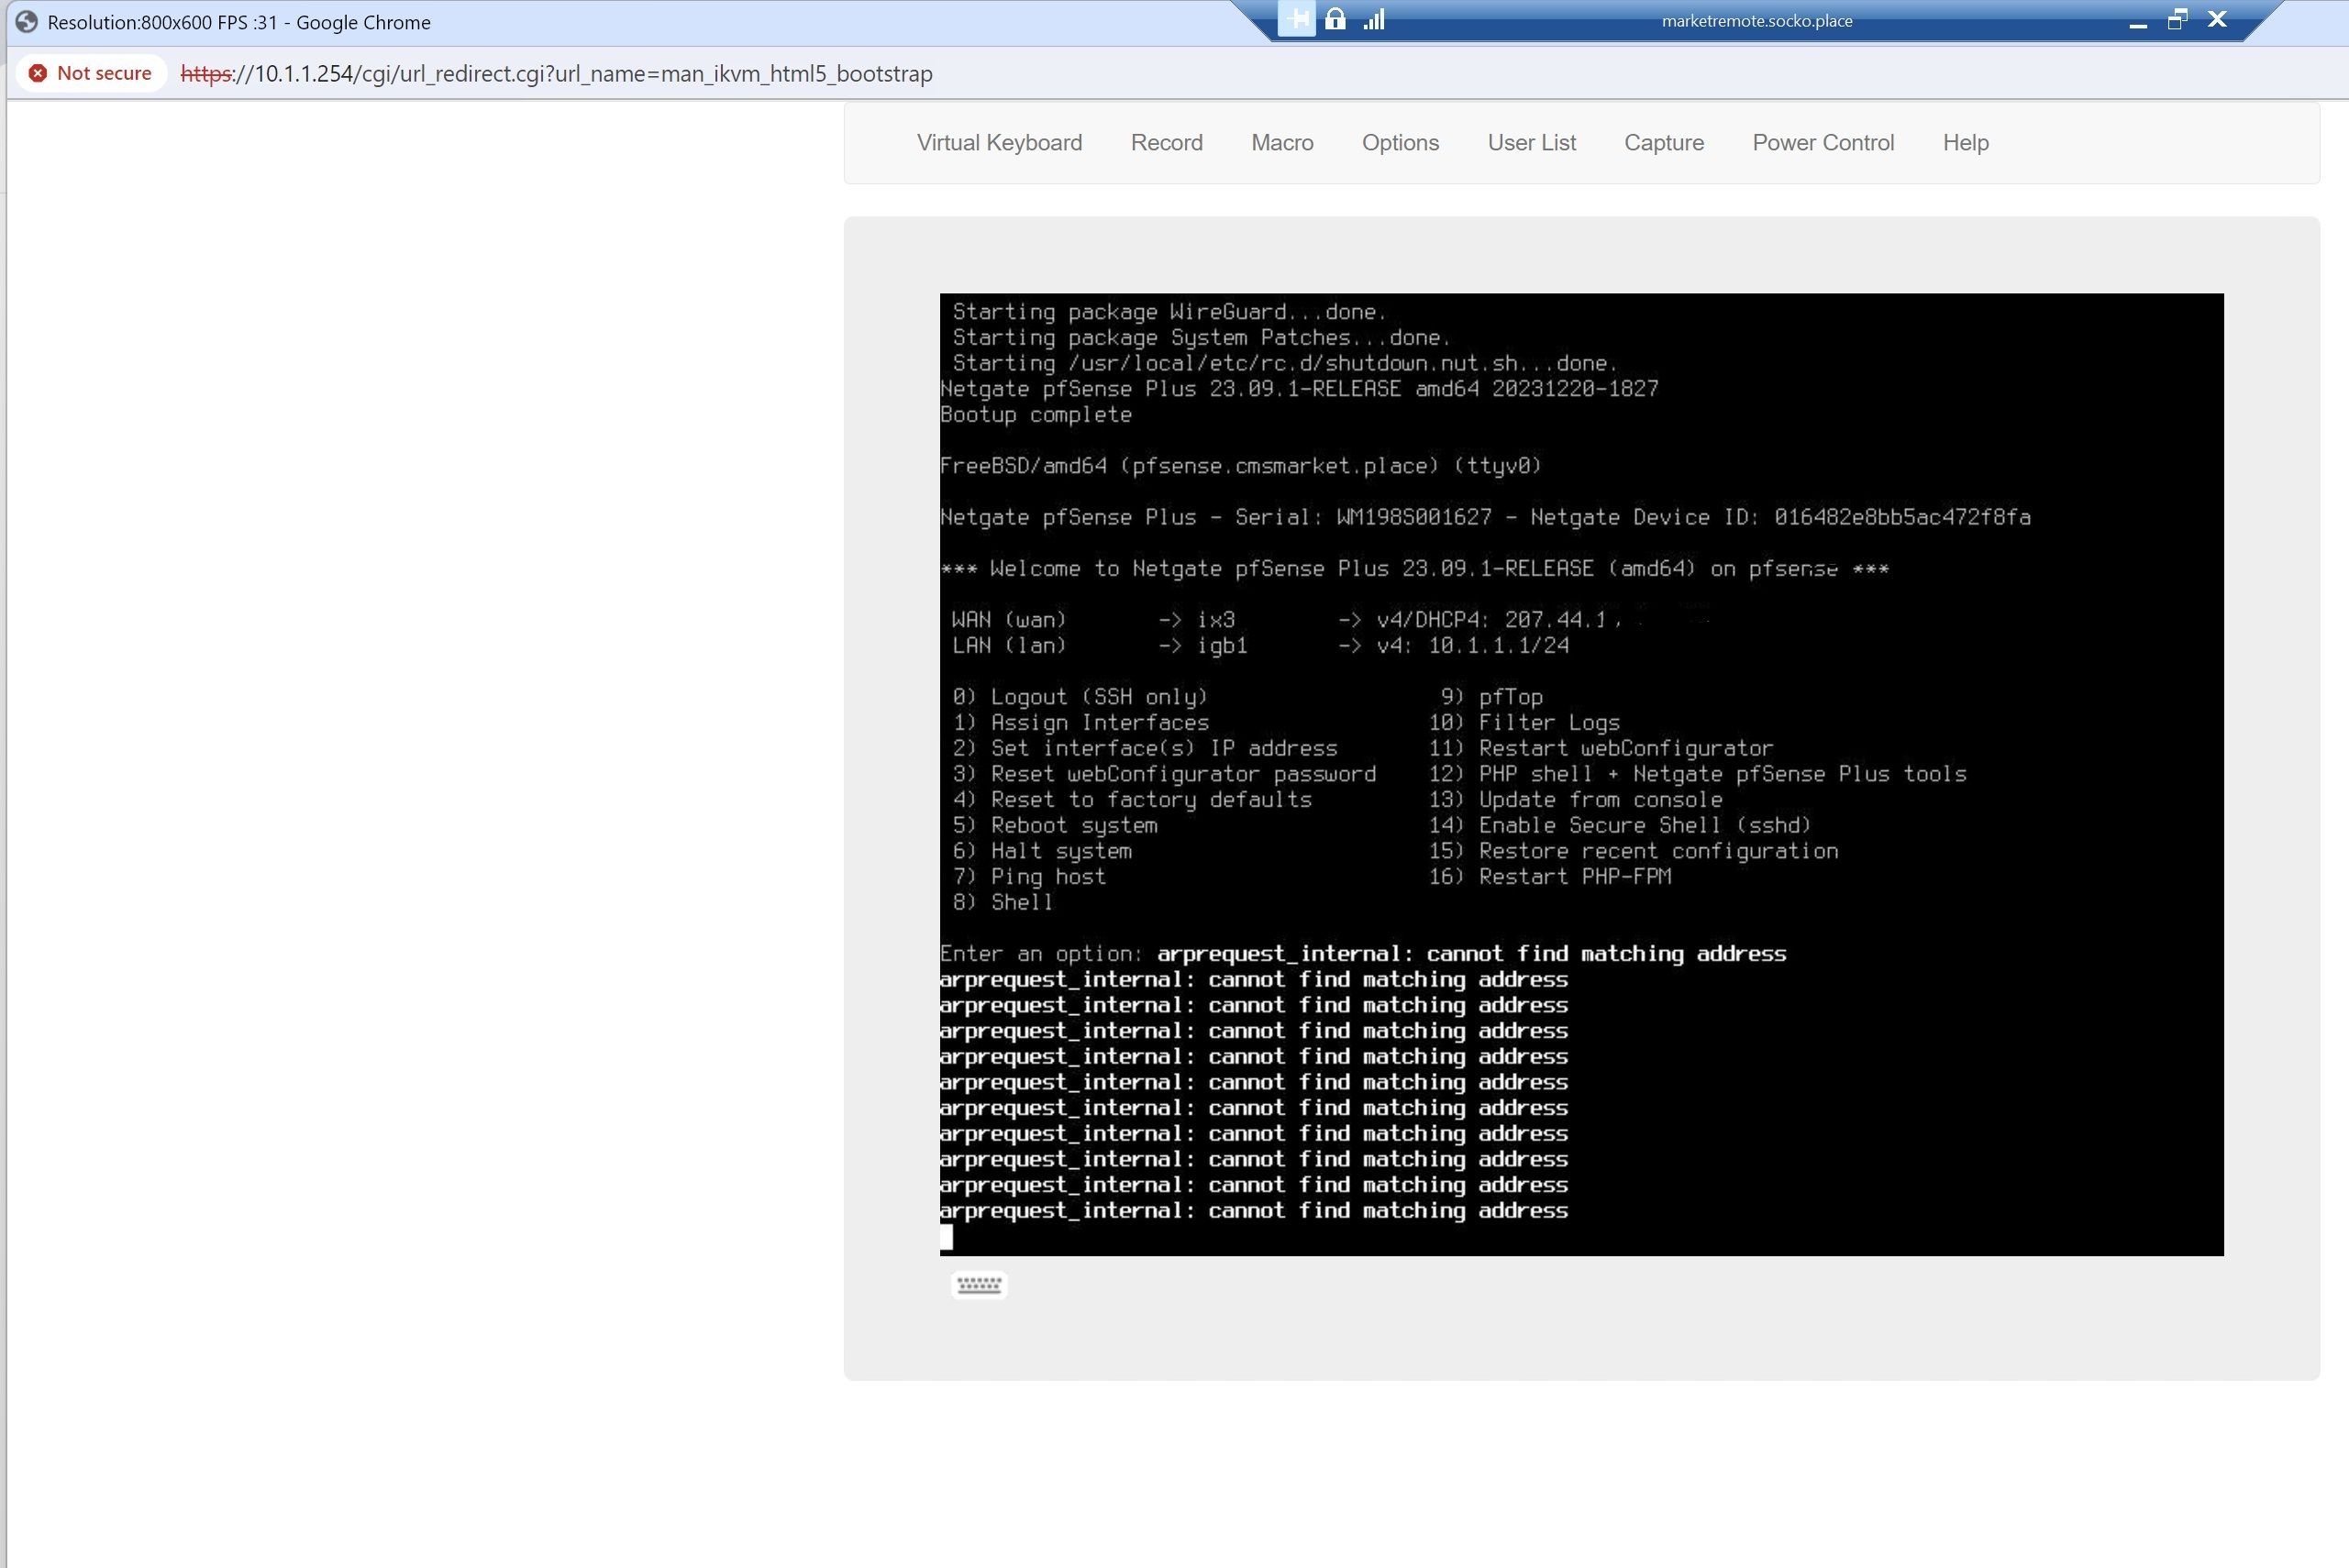Click the on-screen keyboard icon below console
Viewport: 2349px width, 1568px height.
click(978, 1285)
